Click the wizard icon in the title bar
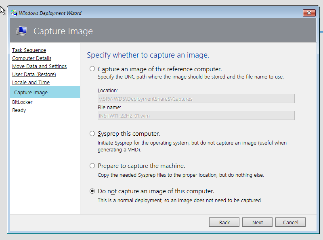 [x=13, y=12]
